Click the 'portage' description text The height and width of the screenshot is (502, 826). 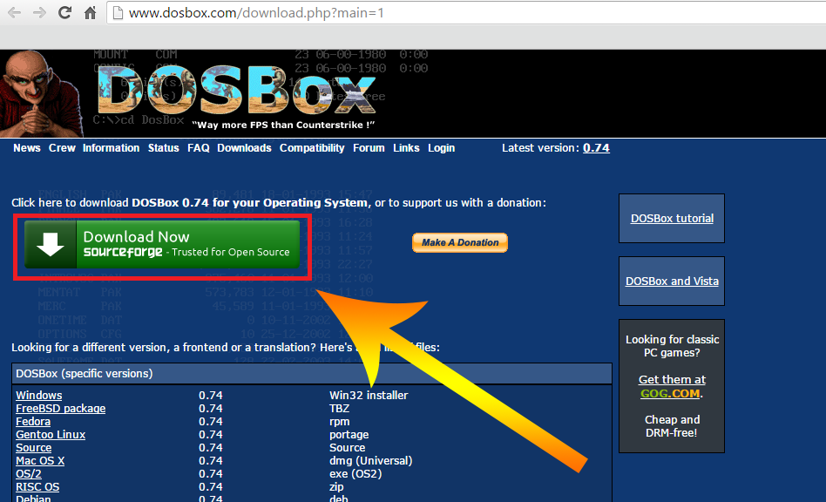pyautogui.click(x=349, y=435)
